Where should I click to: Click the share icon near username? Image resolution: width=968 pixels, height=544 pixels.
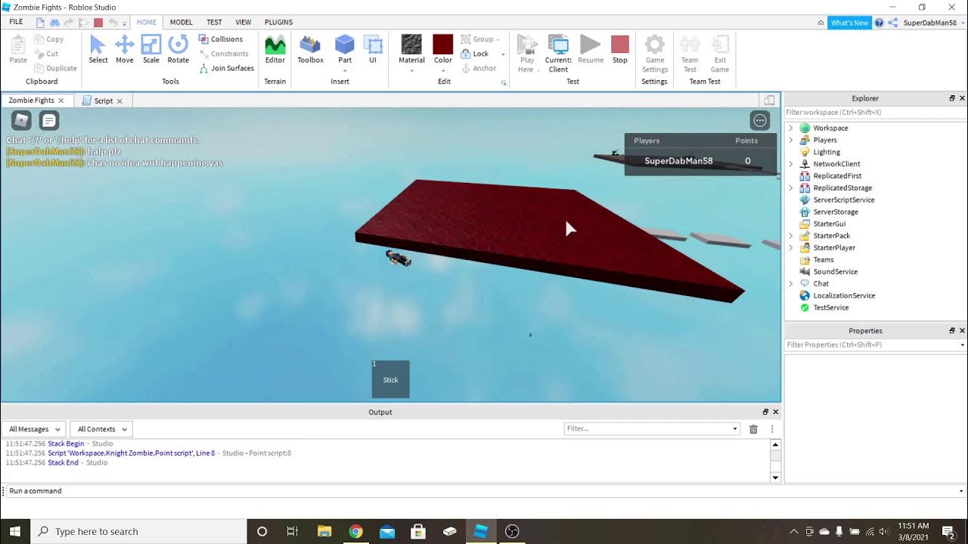(x=892, y=23)
